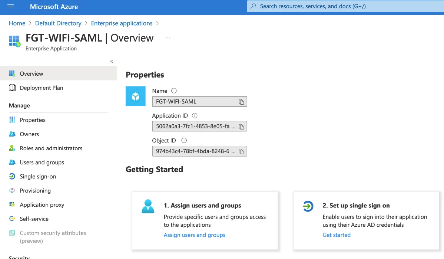
Task: Click the Overview grid icon in sidebar
Action: coord(12,73)
